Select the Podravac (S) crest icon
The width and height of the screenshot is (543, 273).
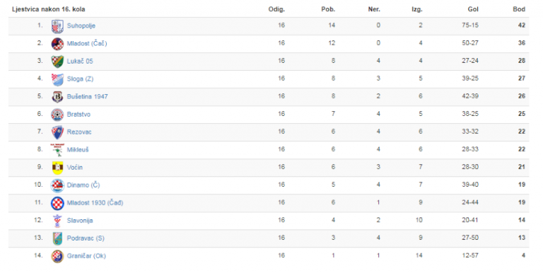tap(57, 239)
